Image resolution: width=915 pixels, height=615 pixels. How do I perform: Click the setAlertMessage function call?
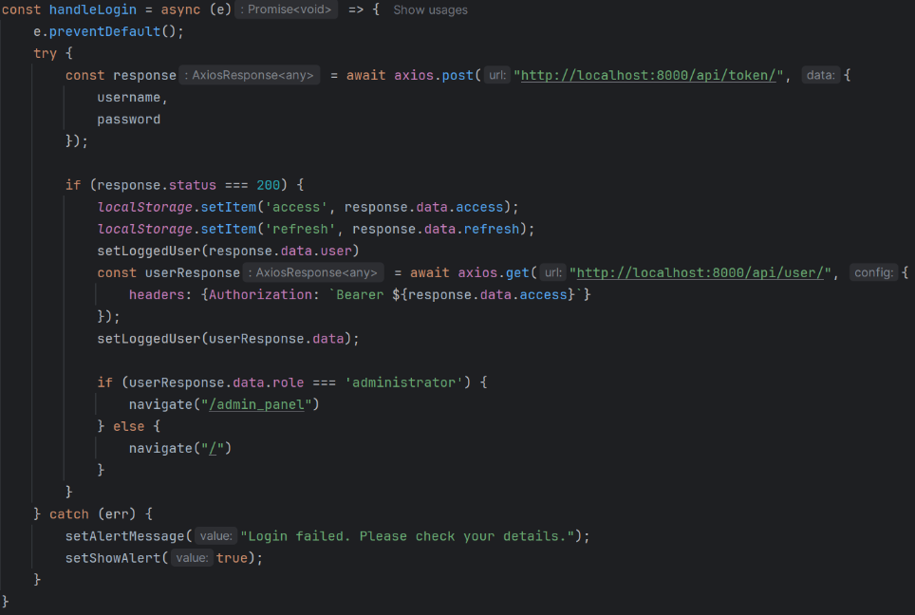click(128, 535)
